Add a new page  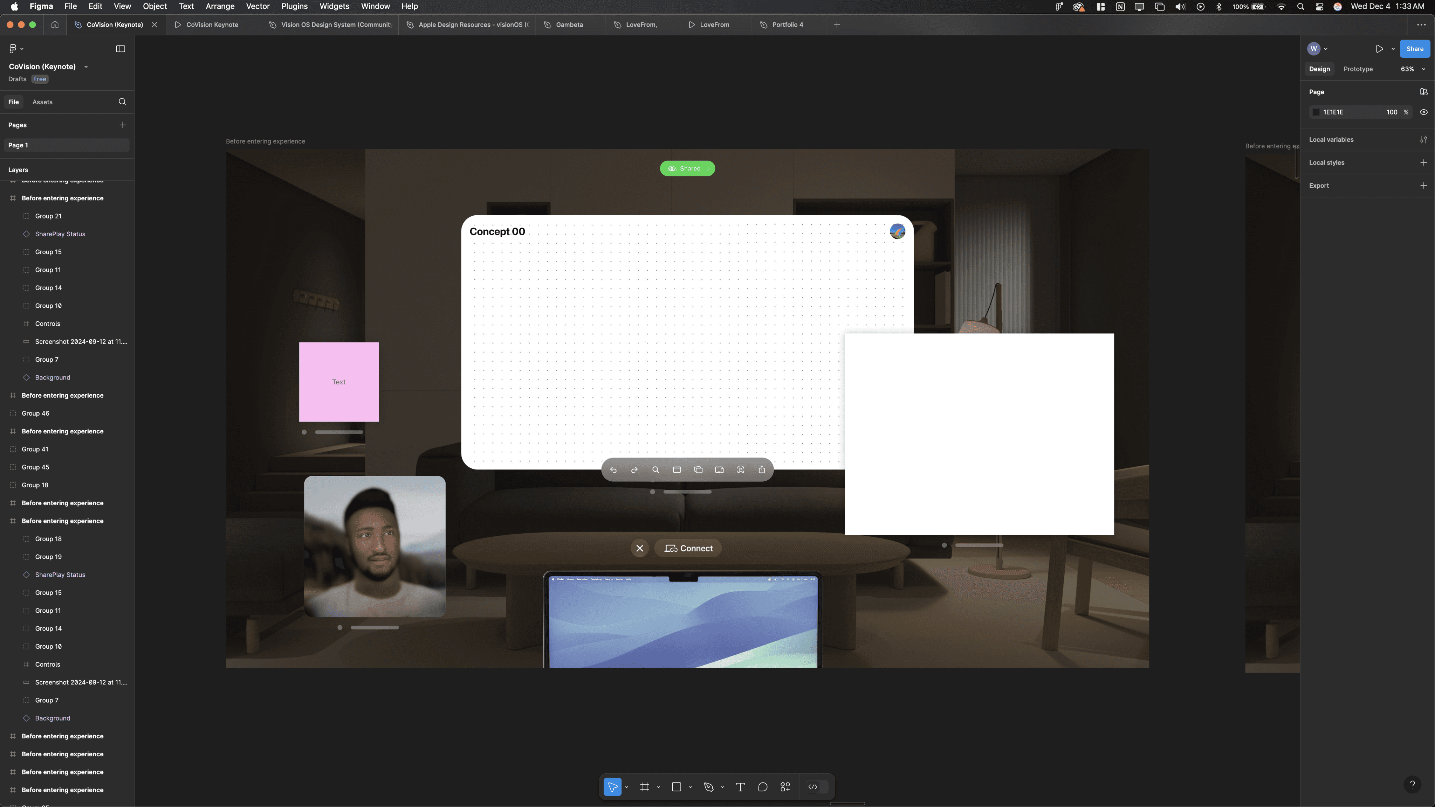tap(123, 125)
